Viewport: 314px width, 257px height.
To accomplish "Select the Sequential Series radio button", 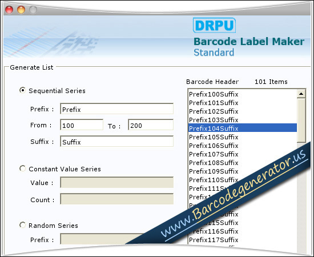I will tap(23, 90).
